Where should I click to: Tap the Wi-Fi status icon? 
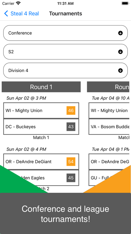(18, 3)
